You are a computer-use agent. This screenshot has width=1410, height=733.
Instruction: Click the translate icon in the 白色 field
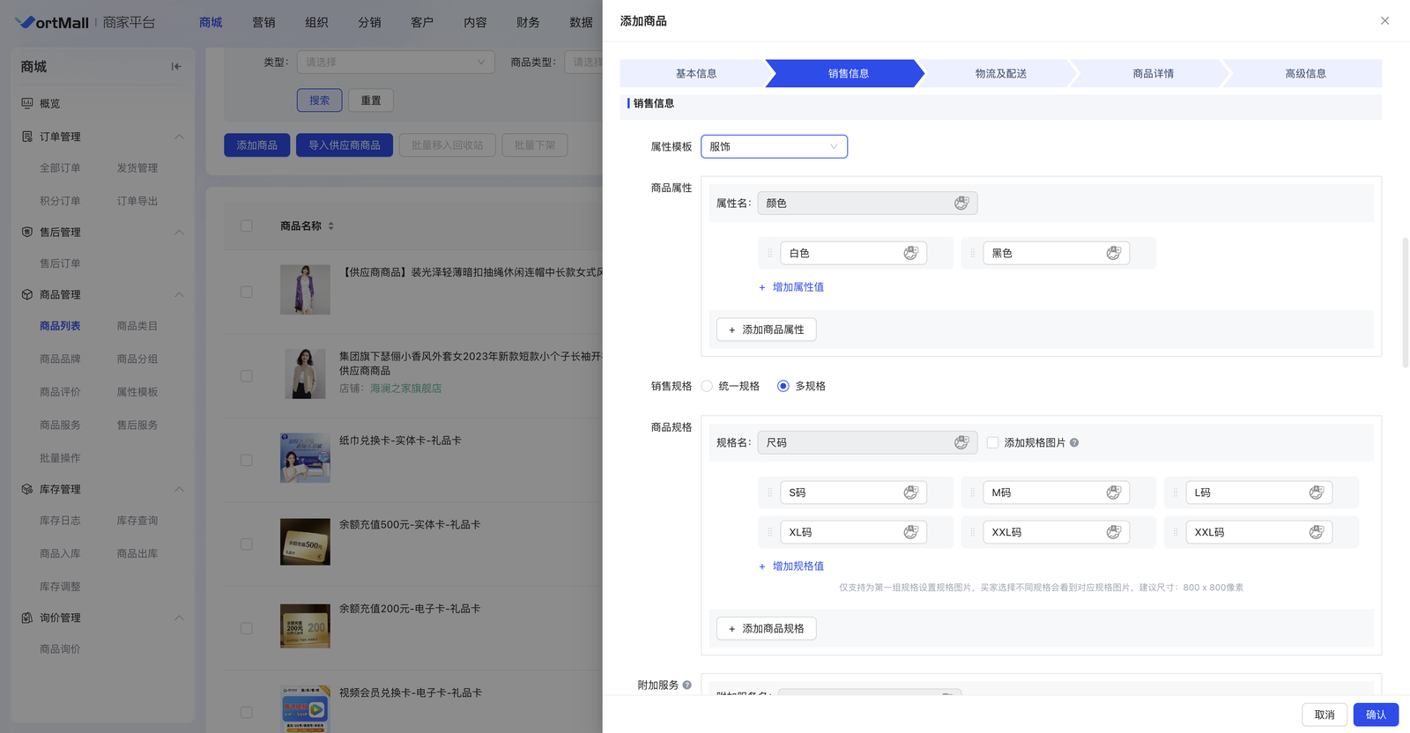(x=910, y=254)
